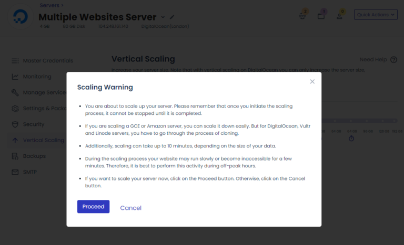Click the Cancel link in dialog

click(x=130, y=208)
